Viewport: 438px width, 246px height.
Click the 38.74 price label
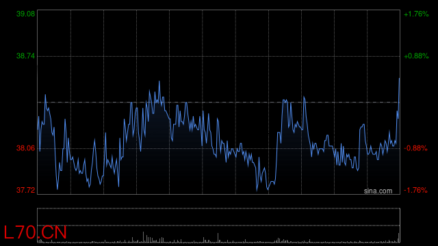click(26, 56)
